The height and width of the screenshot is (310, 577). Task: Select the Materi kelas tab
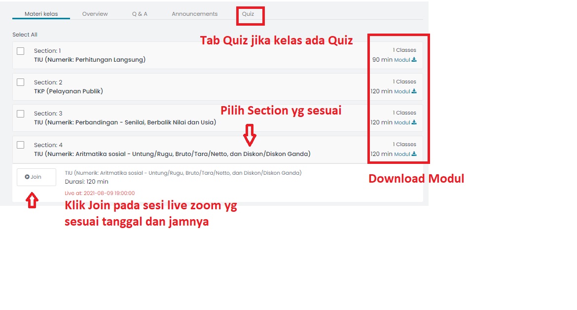[x=41, y=14]
